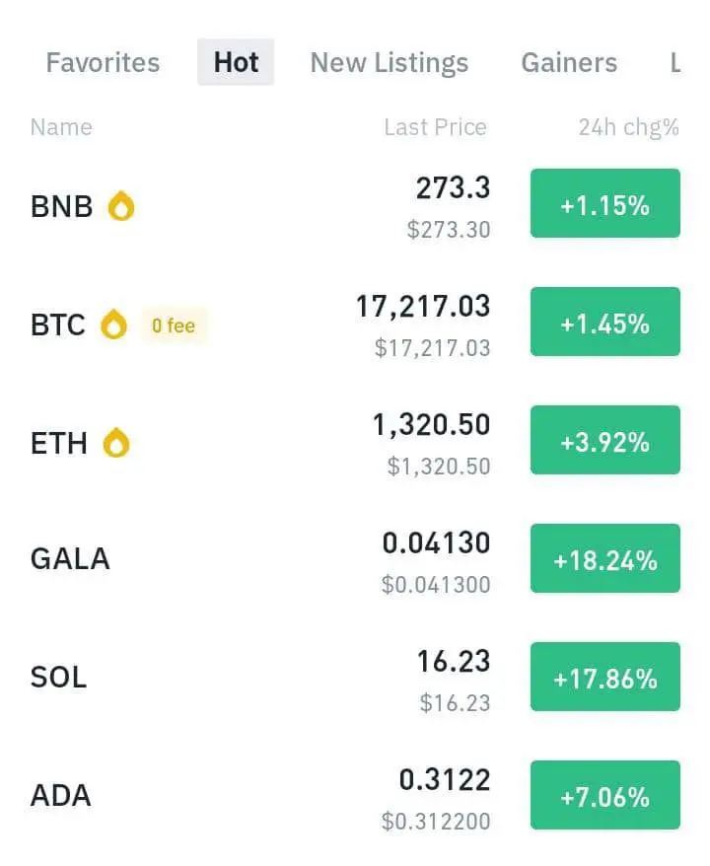710x866 pixels.
Task: Sort by the 24h chg% column header
Action: pyautogui.click(x=628, y=127)
